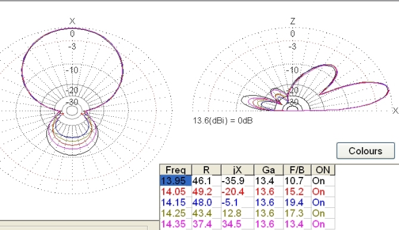Click the Freq column header
This screenshot has height=230, width=399.
(176, 170)
